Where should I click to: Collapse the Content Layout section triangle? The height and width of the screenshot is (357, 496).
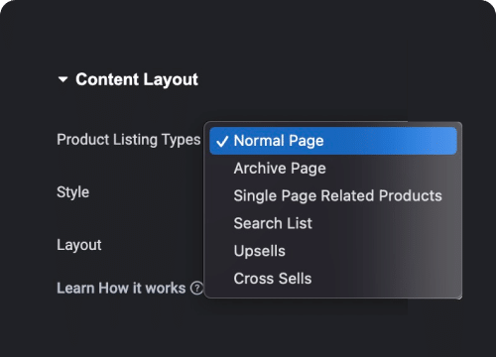click(62, 79)
